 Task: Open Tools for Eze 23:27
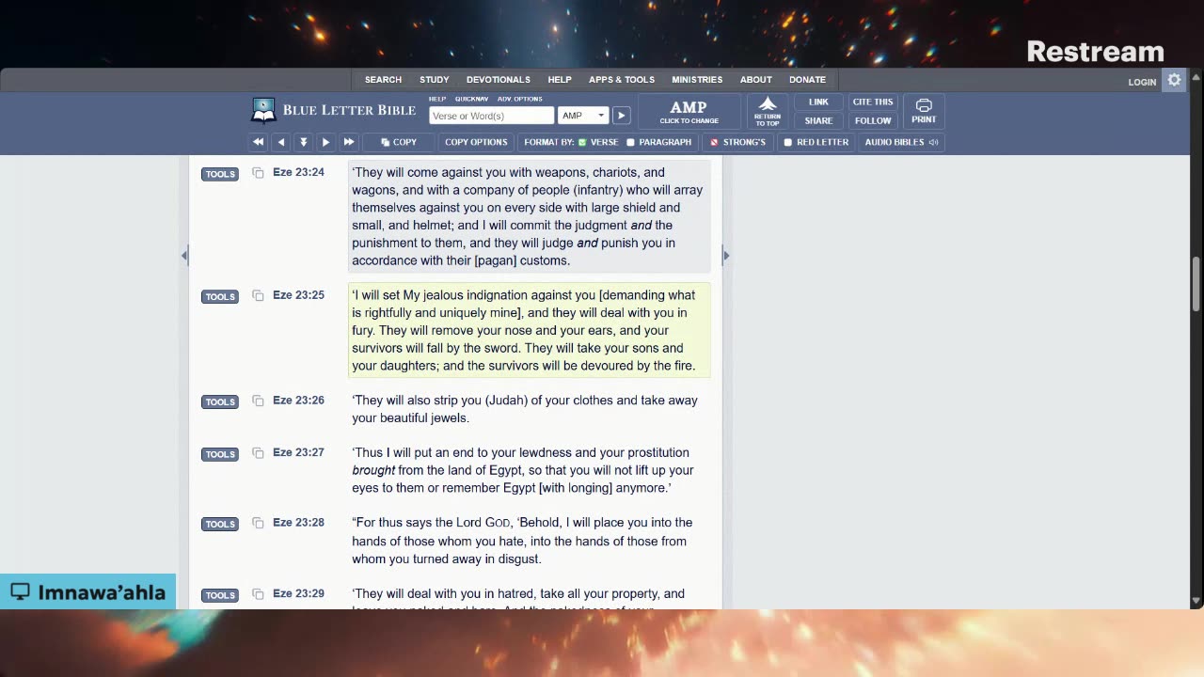[220, 454]
